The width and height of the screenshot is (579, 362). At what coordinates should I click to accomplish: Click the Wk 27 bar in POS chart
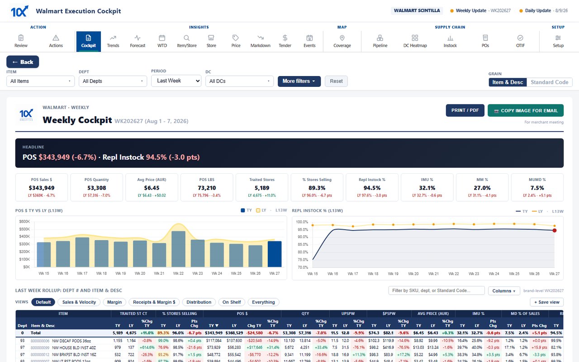275,254
